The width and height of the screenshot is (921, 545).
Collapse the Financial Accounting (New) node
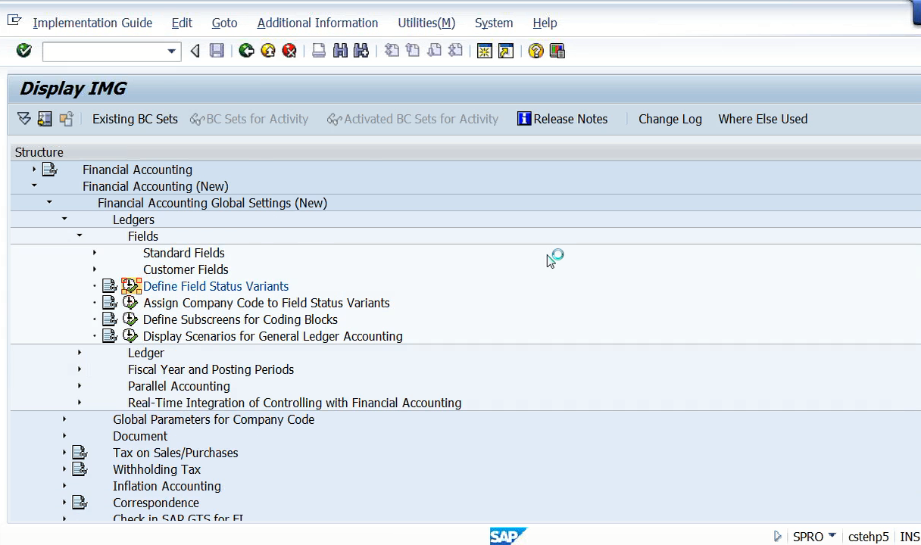click(34, 186)
